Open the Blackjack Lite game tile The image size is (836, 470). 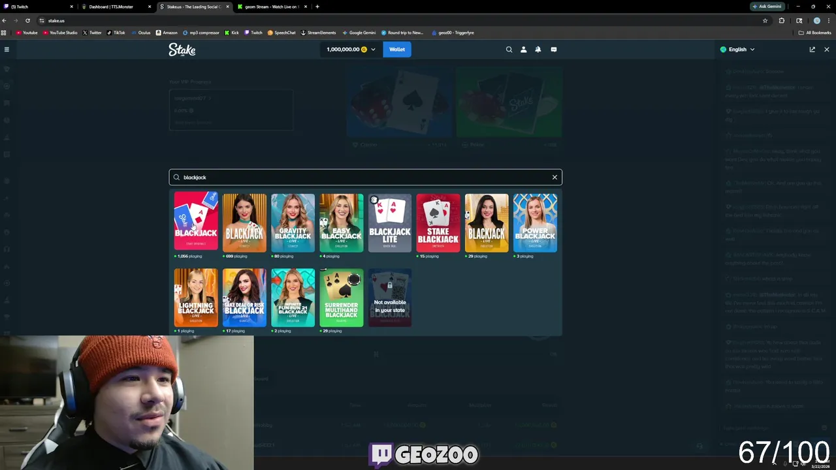390,222
